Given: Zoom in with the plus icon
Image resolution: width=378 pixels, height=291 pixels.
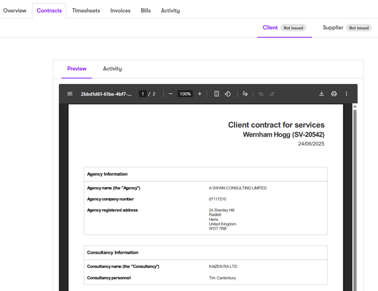Looking at the screenshot, I should click(x=199, y=94).
